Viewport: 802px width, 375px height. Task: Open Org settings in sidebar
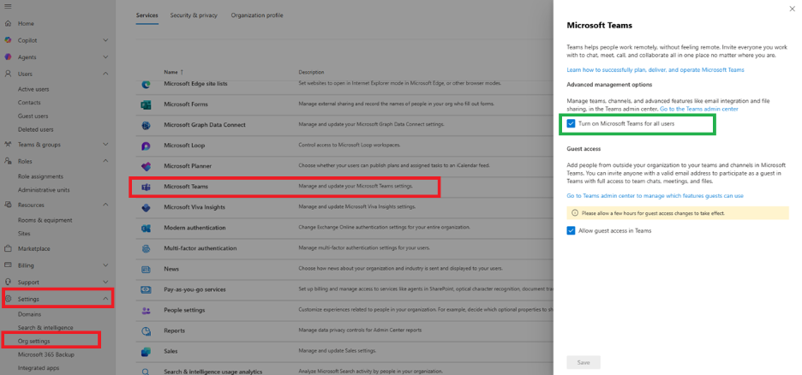[x=33, y=341]
